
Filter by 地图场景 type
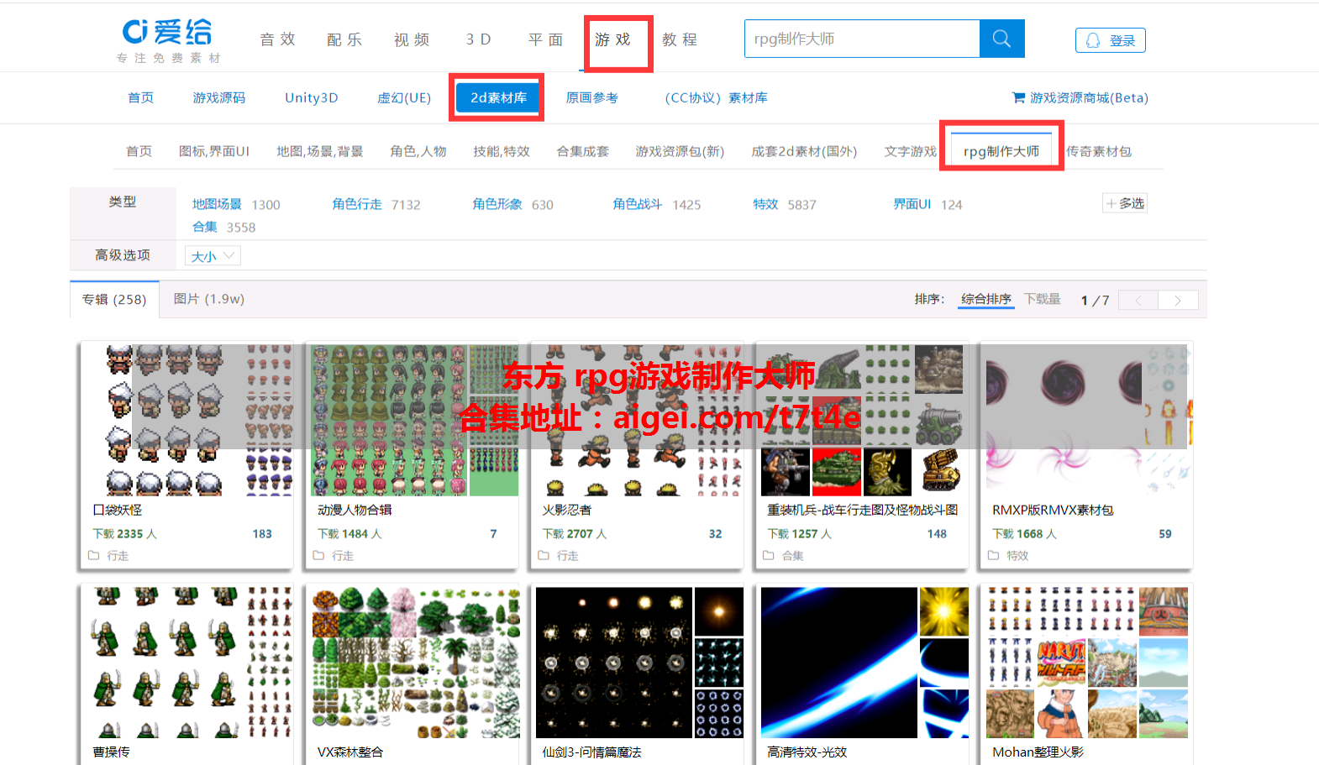tap(217, 204)
